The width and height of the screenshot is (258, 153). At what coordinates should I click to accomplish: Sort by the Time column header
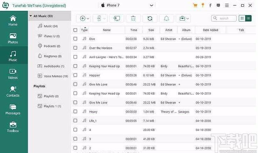click(x=134, y=30)
